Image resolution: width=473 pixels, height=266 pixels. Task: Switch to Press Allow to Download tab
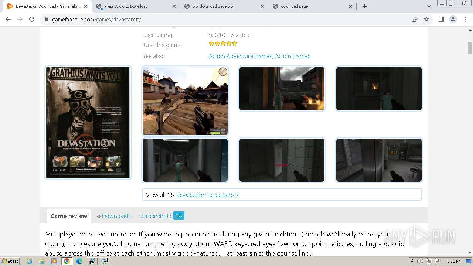(136, 6)
